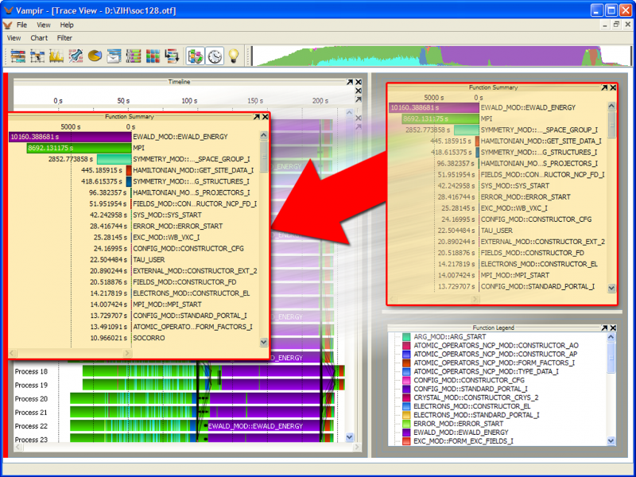Select Process 18 label in Timeline
This screenshot has height=477, width=636.
(x=31, y=371)
